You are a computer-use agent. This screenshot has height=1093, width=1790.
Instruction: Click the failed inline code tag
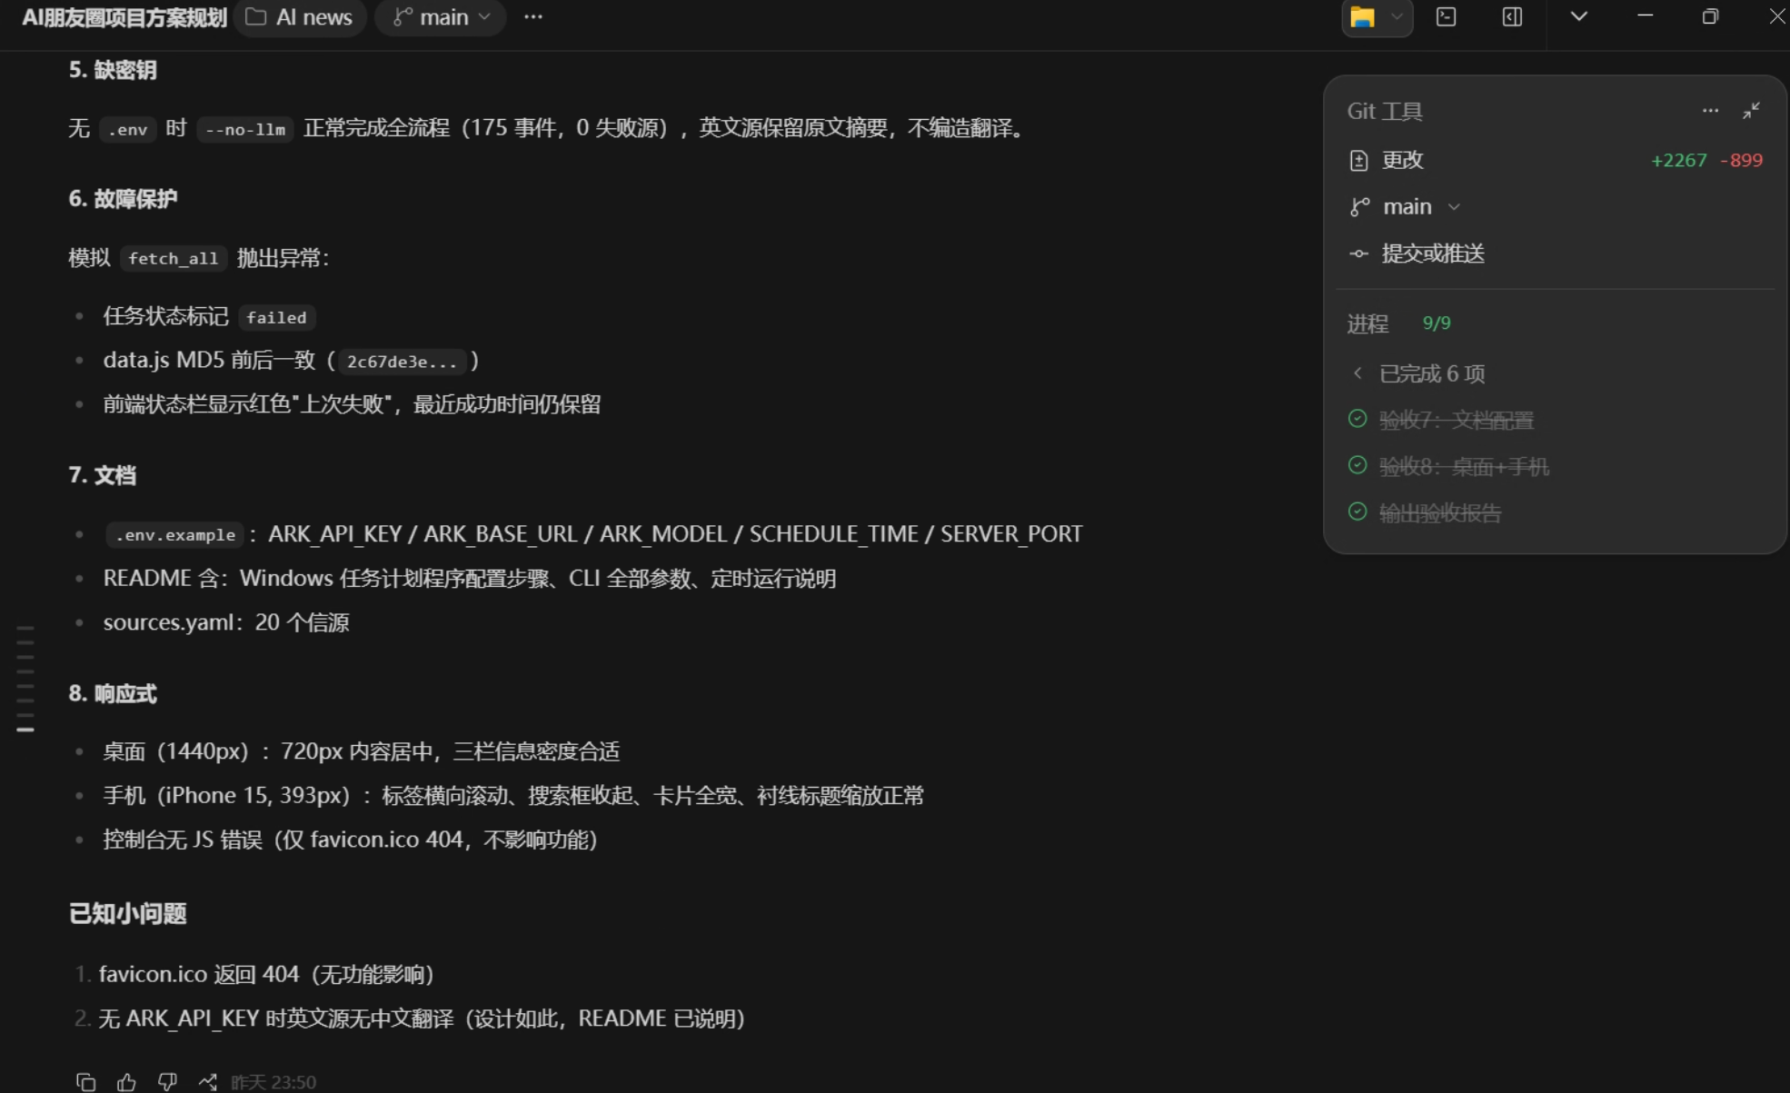[x=277, y=317]
